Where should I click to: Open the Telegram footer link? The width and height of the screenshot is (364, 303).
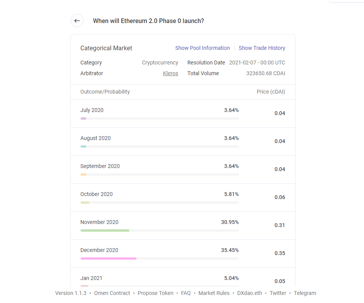pos(305,293)
